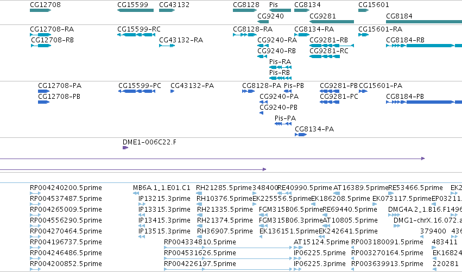Select transcript Pis-RA
Screen dimensions: 462x272
pyautogui.click(x=280, y=67)
